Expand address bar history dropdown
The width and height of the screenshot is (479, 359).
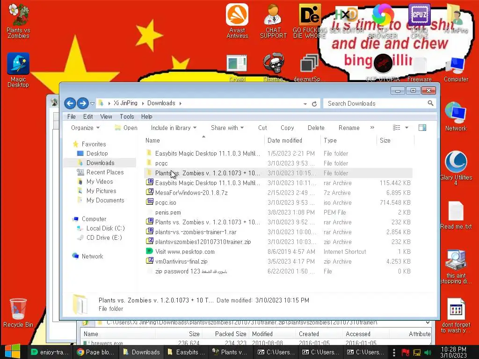(x=305, y=104)
